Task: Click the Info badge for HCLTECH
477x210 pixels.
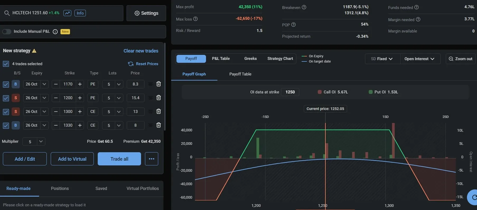Action: coord(80,13)
